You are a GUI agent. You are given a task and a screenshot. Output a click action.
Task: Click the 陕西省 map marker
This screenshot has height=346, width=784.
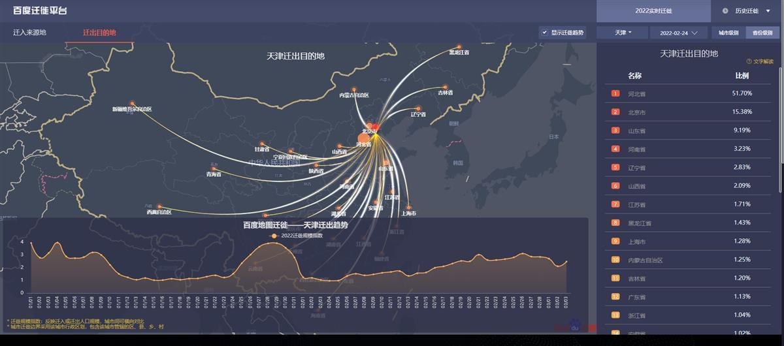point(317,165)
